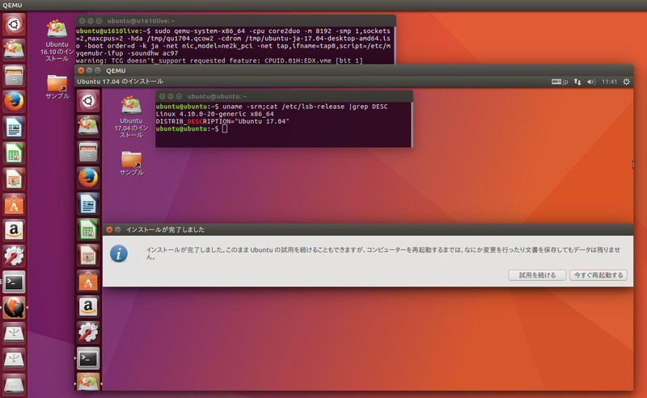Image resolution: width=647 pixels, height=398 pixels.
Task: Open the Ubuntu dash in host launcher
Action: point(14,24)
